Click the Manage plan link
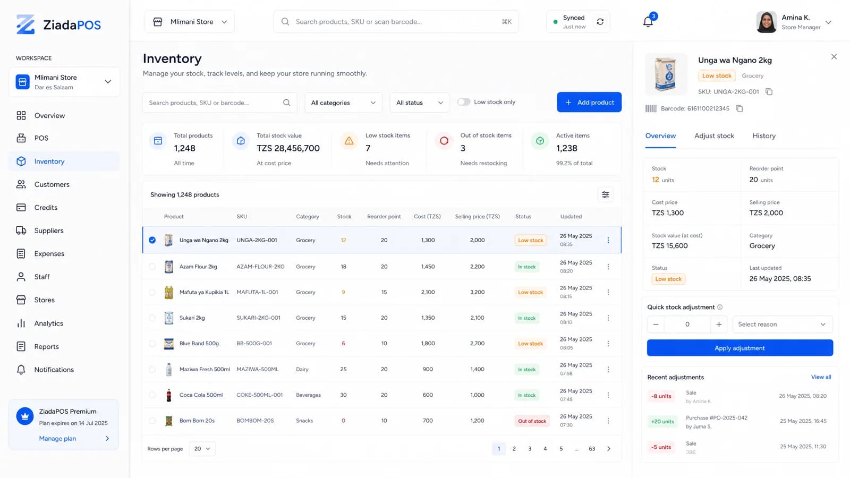 (x=57, y=439)
